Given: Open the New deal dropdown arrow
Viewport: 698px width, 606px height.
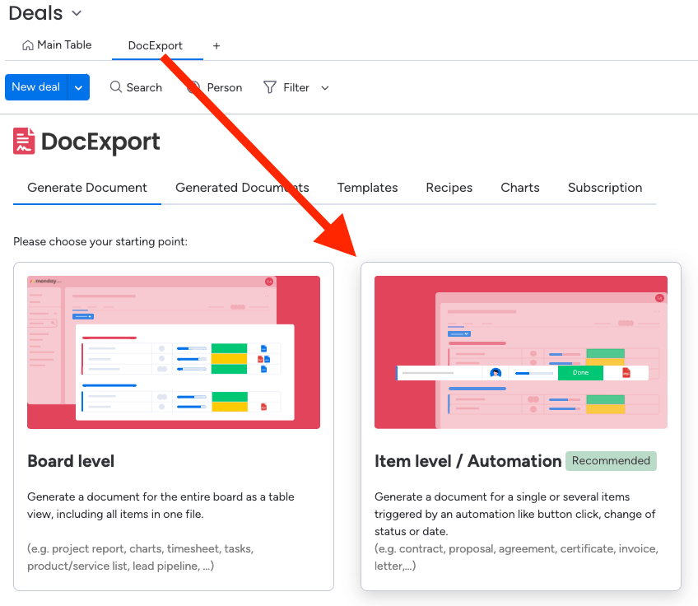Looking at the screenshot, I should tap(78, 87).
